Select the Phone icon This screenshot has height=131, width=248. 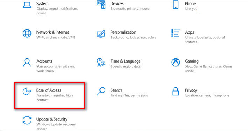175,5
